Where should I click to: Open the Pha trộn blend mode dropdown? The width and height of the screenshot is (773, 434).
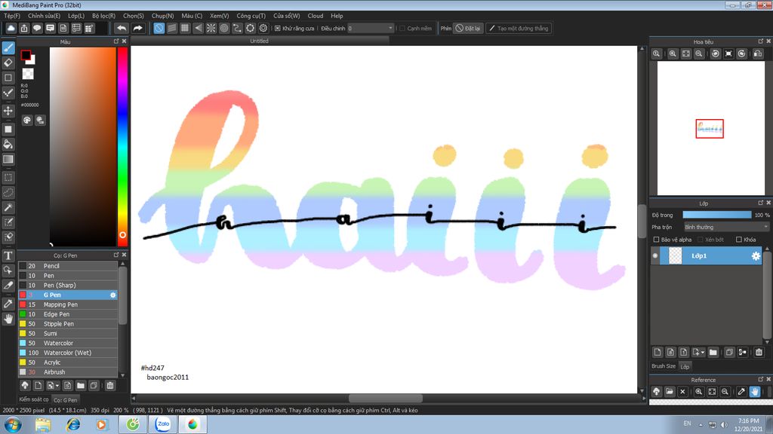(x=726, y=227)
